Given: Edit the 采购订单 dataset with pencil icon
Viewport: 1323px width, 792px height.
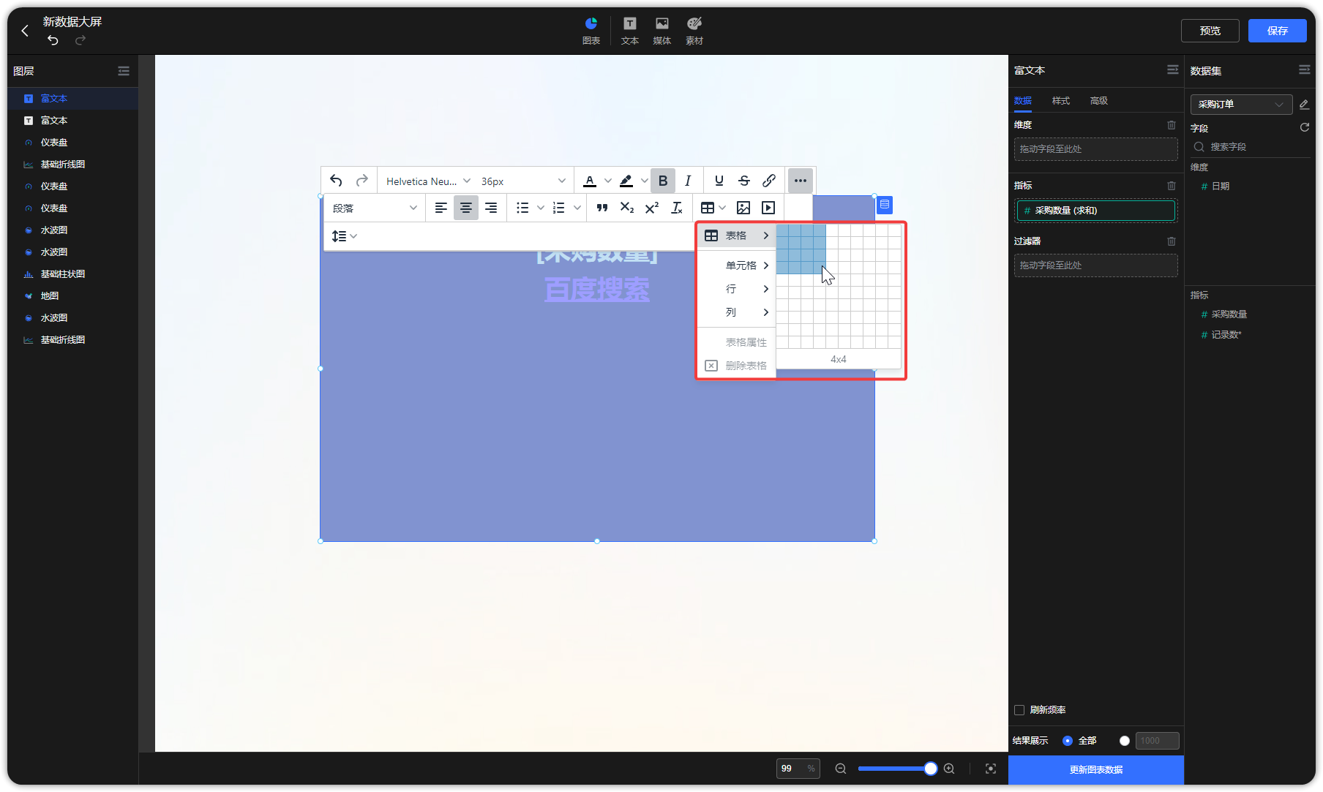Looking at the screenshot, I should tap(1304, 105).
